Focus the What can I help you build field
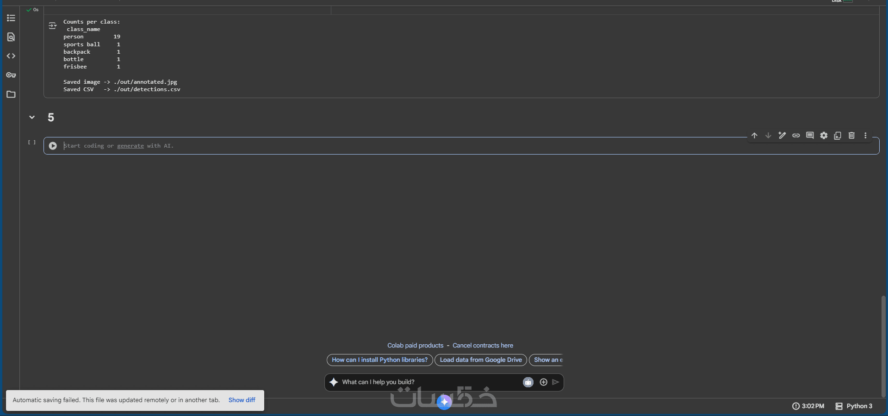 (430, 382)
